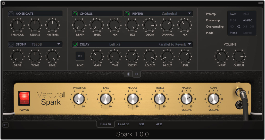Set oversampling to X4
The width and height of the screenshot is (265, 140).
245,27
